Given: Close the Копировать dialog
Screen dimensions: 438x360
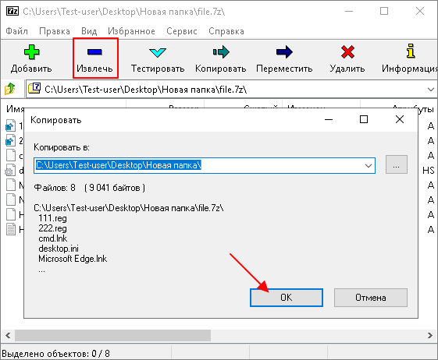Looking at the screenshot, I should pyautogui.click(x=400, y=119).
